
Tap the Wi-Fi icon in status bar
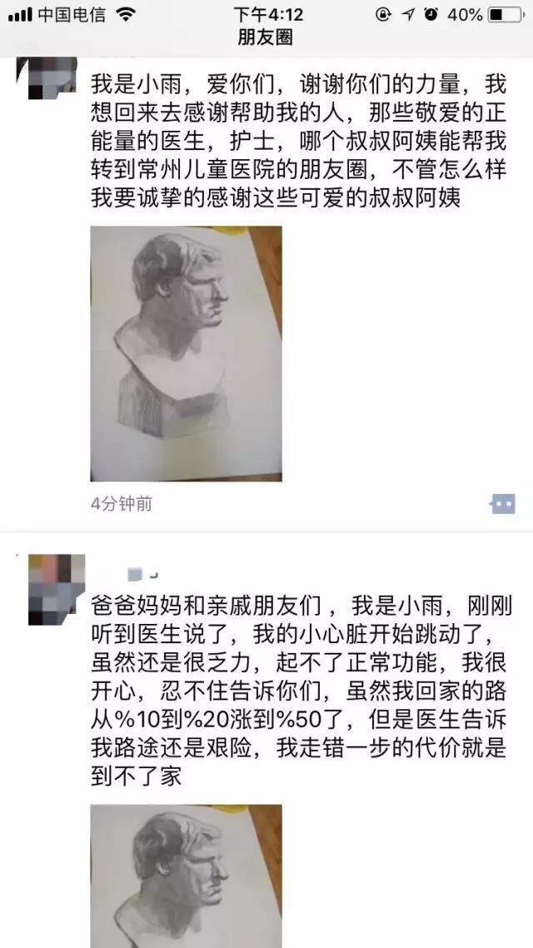[126, 15]
